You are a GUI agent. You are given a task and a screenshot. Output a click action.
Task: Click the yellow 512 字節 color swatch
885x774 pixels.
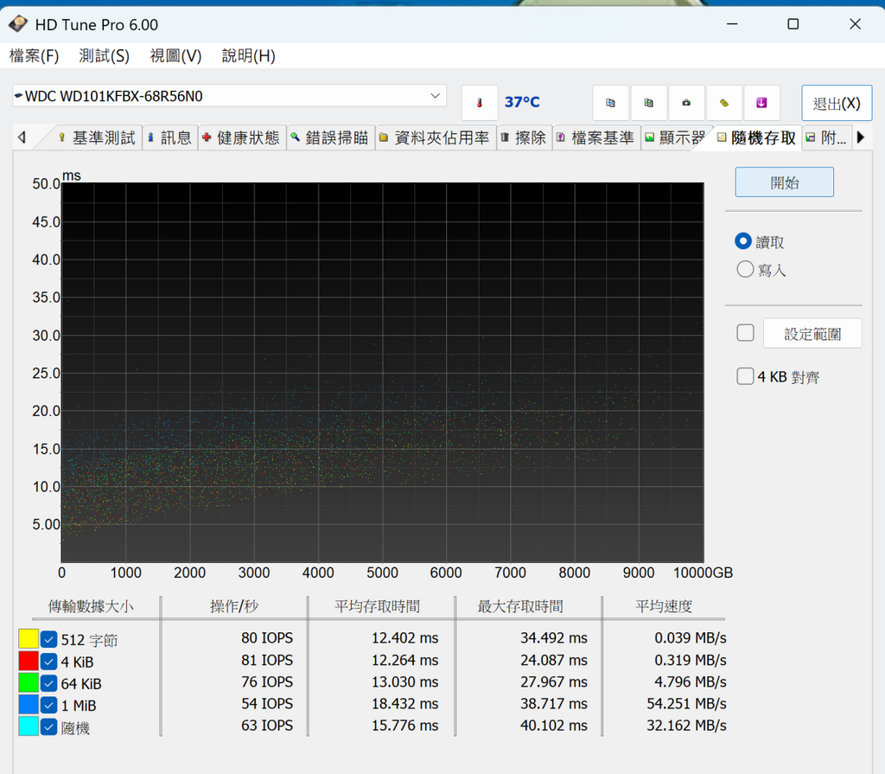[29, 639]
